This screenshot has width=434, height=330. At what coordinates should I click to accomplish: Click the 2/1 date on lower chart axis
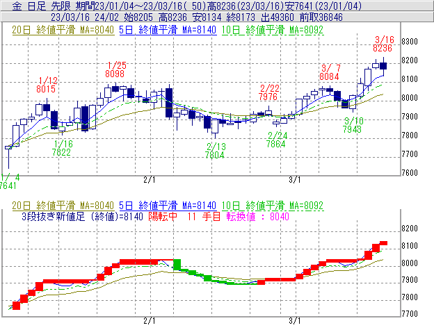click(150, 321)
